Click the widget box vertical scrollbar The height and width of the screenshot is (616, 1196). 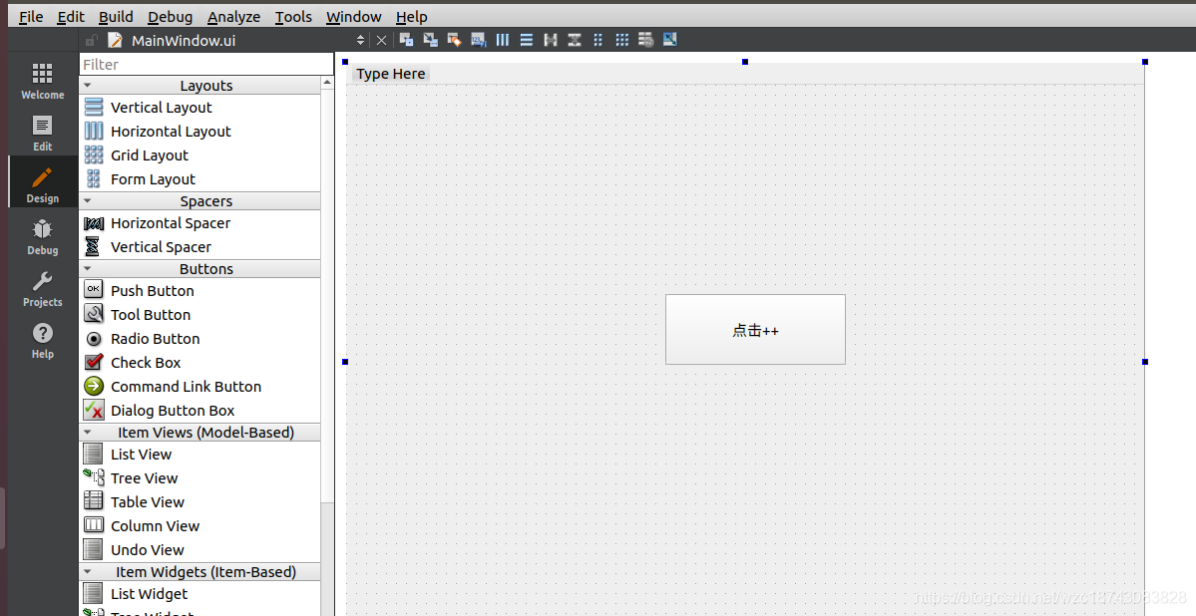327,296
